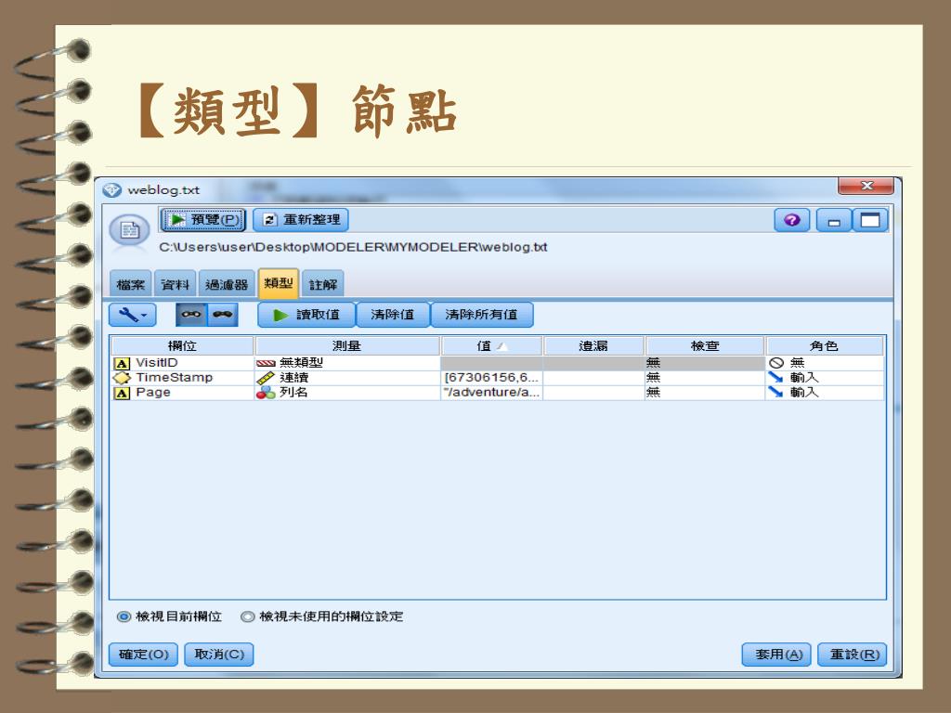The height and width of the screenshot is (713, 951).
Task: Click the weblog.txt node document icon
Action: pyautogui.click(x=129, y=230)
